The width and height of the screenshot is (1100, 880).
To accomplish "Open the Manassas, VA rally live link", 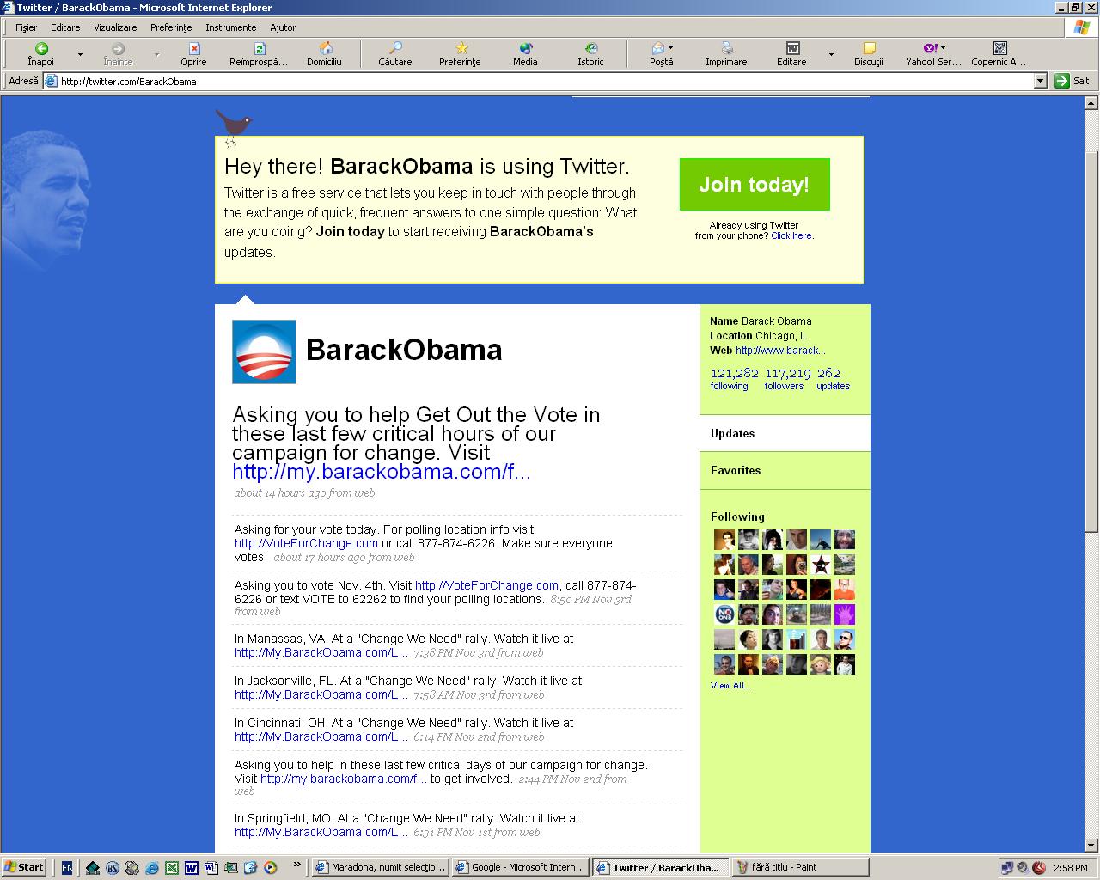I will tap(321, 652).
